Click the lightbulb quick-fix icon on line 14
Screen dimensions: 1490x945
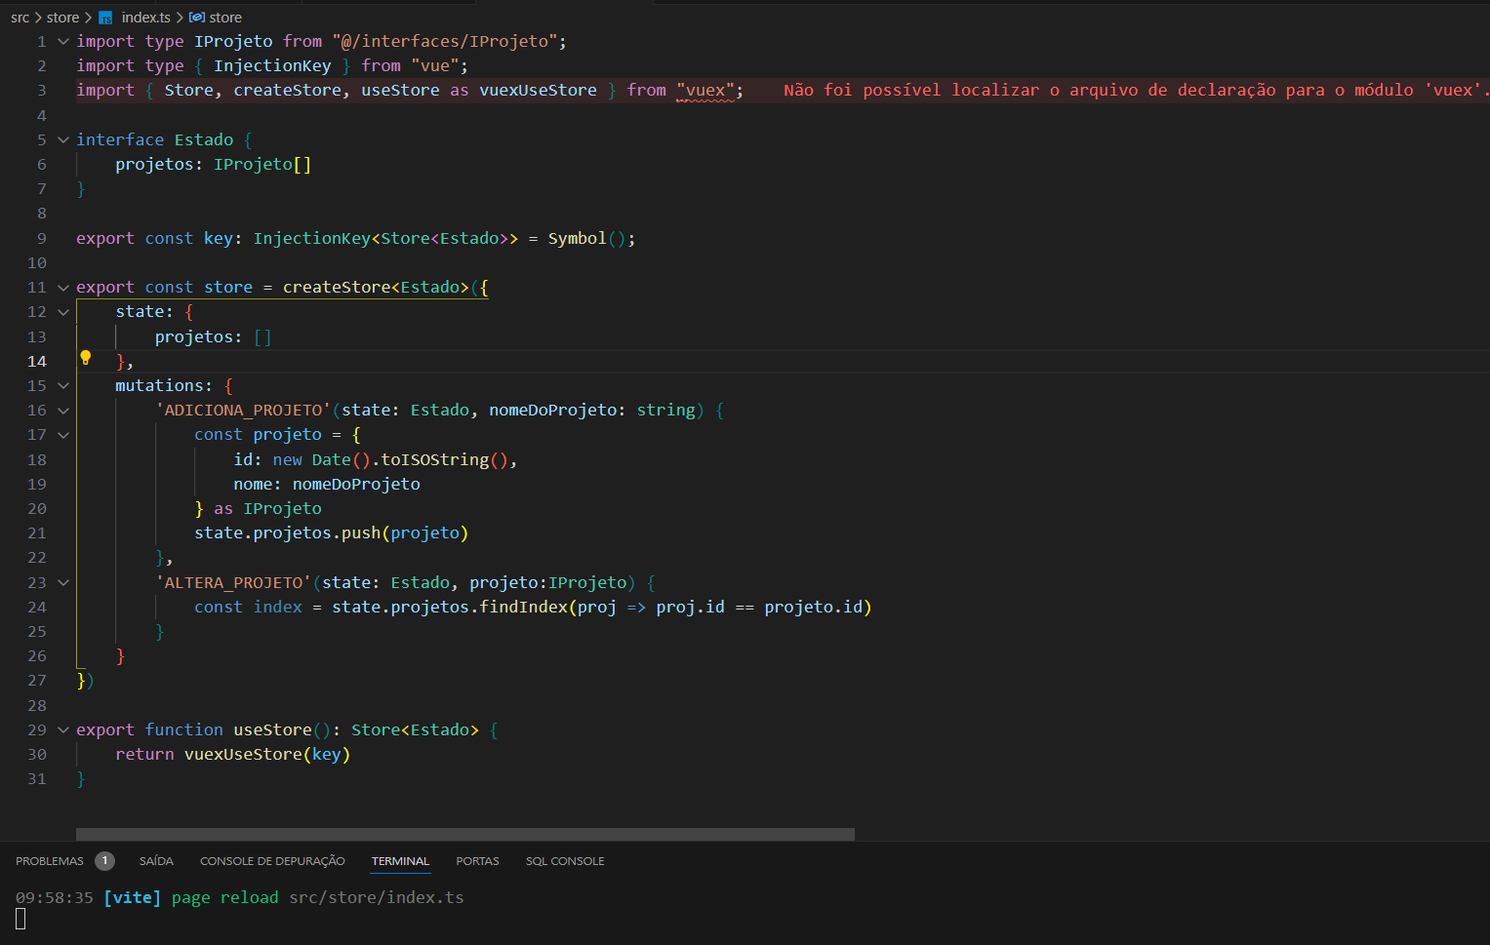click(x=85, y=358)
